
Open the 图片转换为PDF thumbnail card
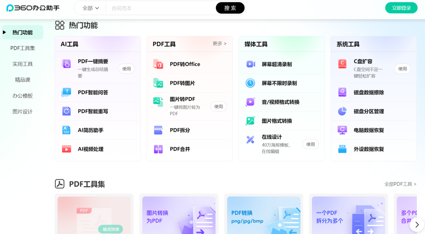[179, 215]
